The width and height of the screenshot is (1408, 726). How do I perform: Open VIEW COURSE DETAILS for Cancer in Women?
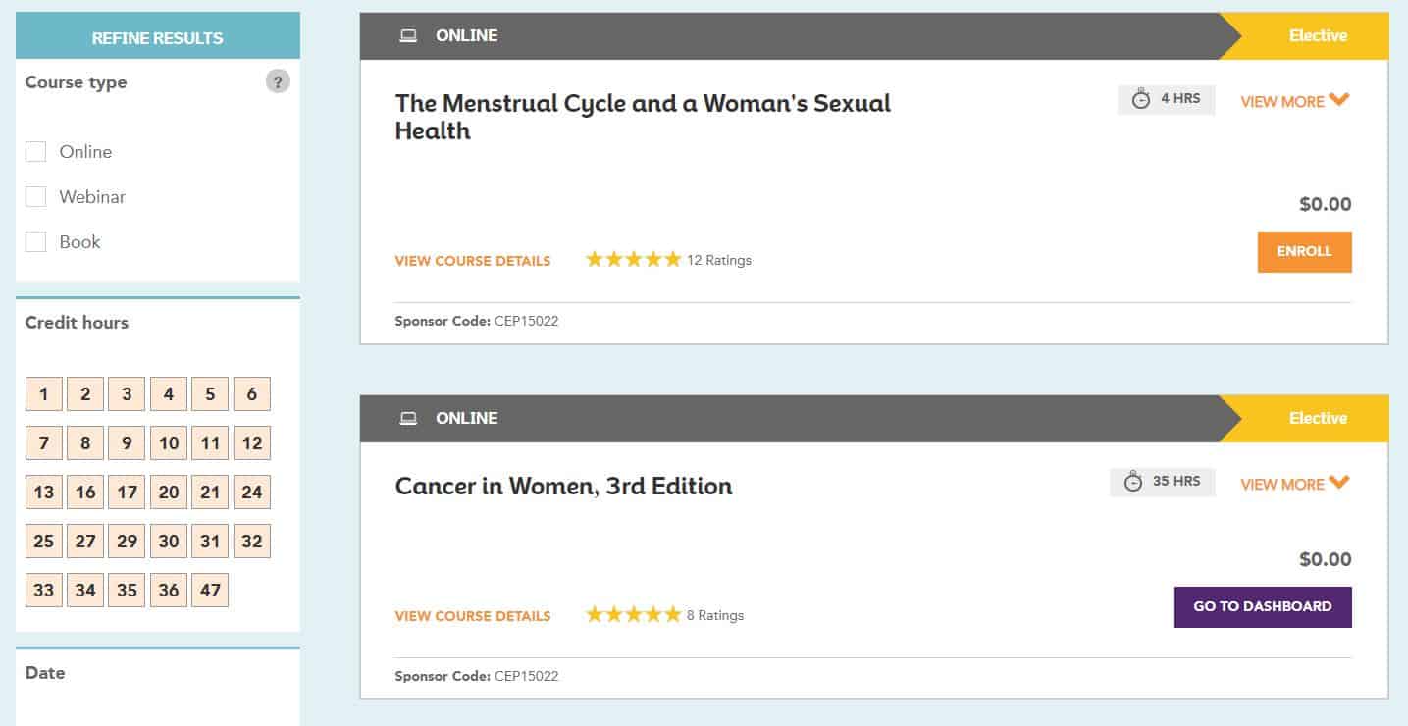tap(472, 616)
